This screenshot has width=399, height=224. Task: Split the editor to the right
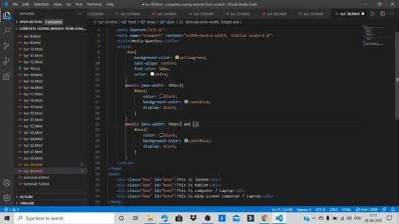(382, 14)
